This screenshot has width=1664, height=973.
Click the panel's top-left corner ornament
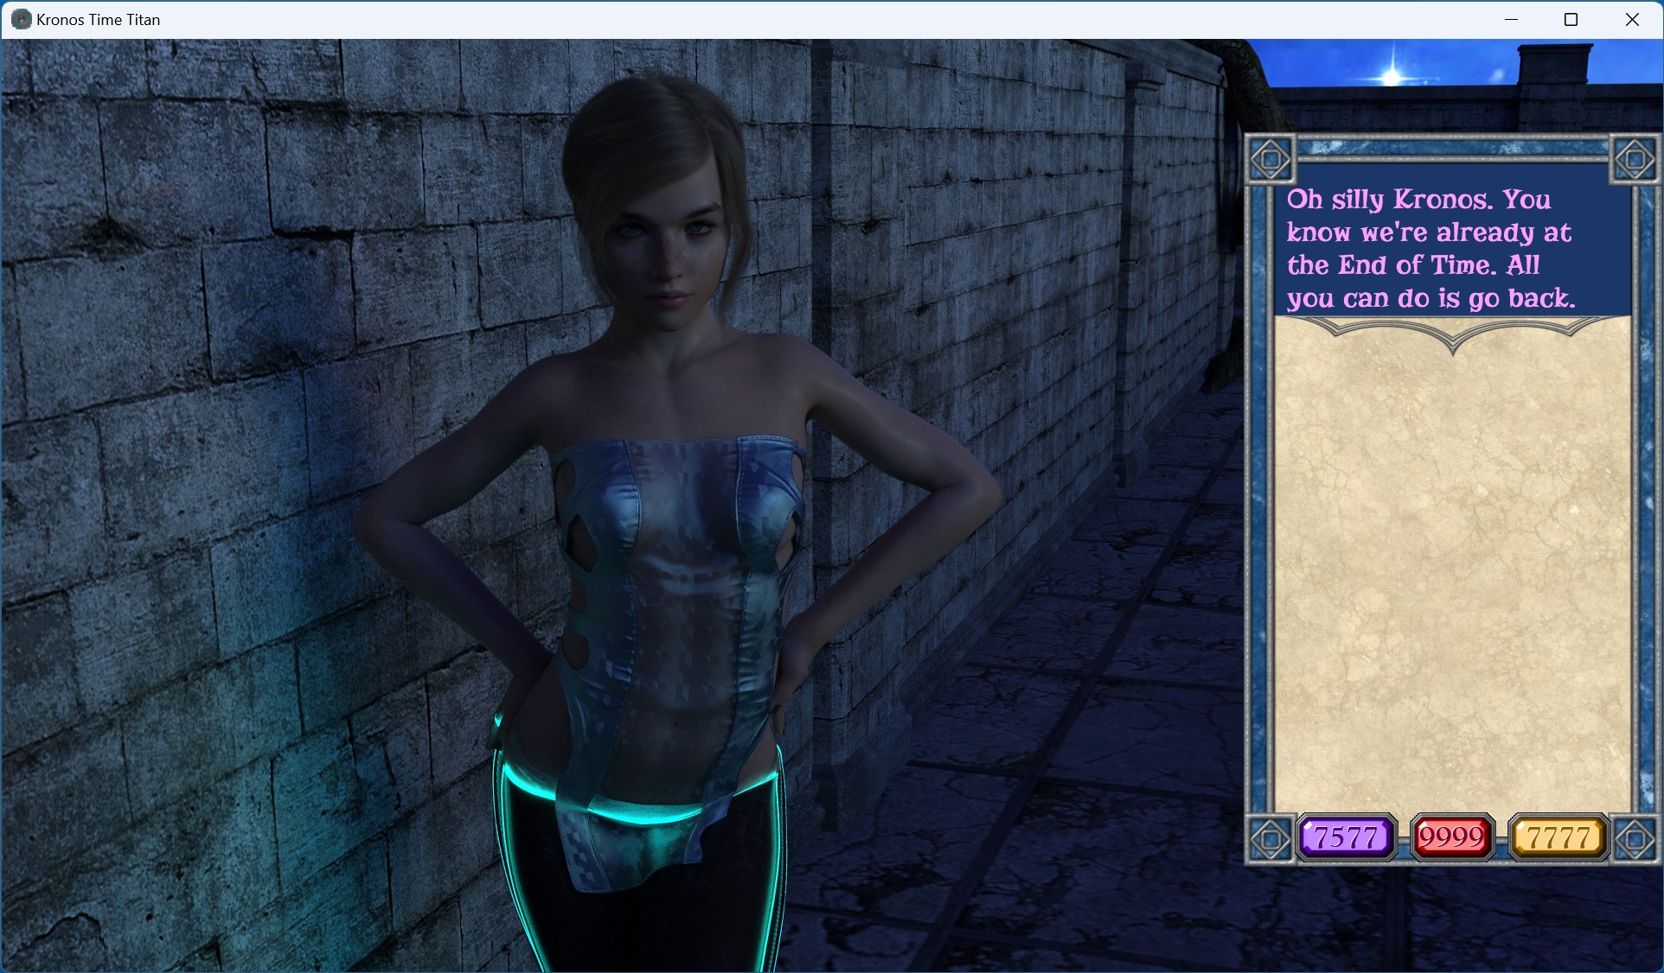coord(1270,159)
